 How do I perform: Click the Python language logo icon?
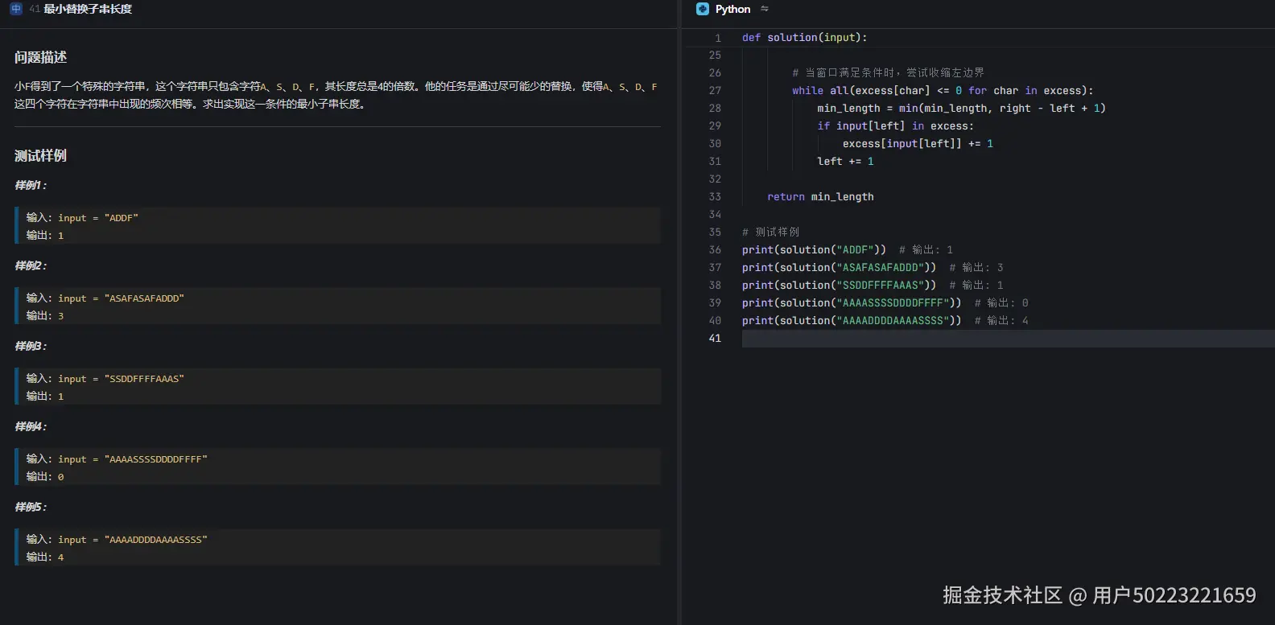click(x=703, y=9)
